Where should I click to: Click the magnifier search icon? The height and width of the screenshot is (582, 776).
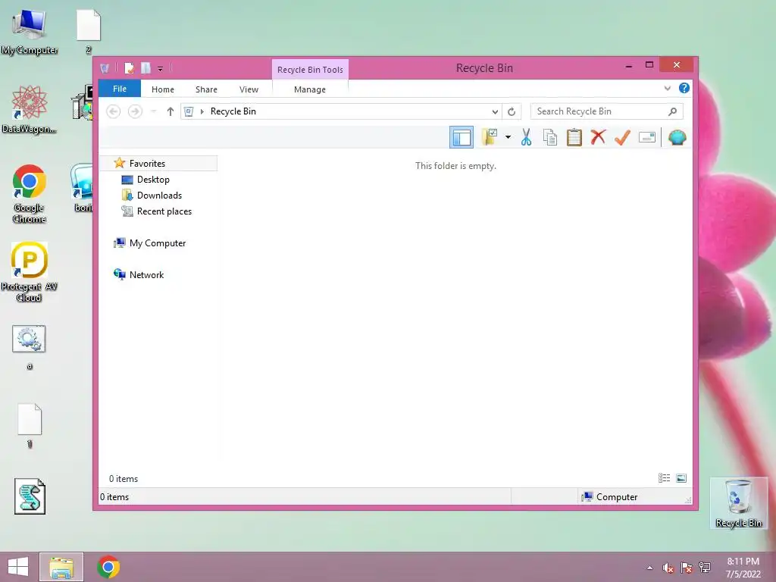(x=673, y=111)
